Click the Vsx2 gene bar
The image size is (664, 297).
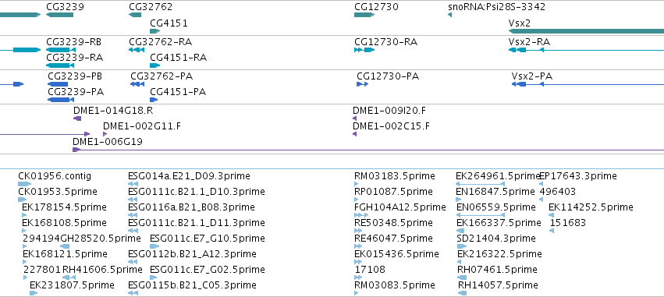(x=586, y=31)
